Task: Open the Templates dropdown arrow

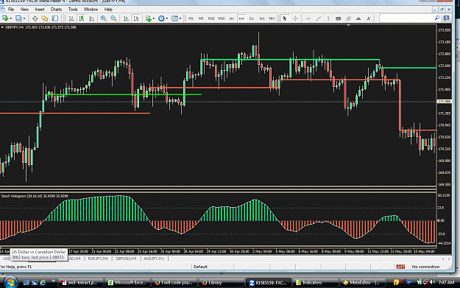Action: tap(180, 18)
